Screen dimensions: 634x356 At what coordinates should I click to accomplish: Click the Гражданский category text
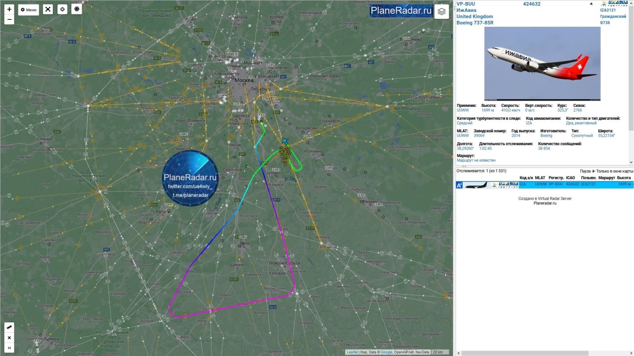click(613, 16)
